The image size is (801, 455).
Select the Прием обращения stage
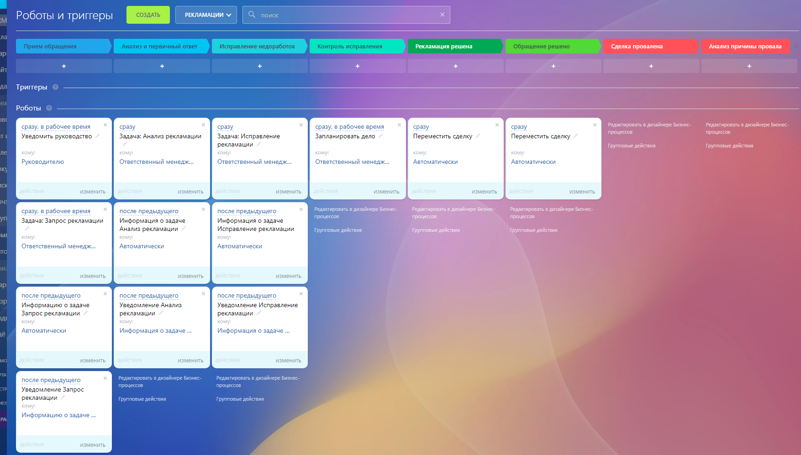coord(63,46)
